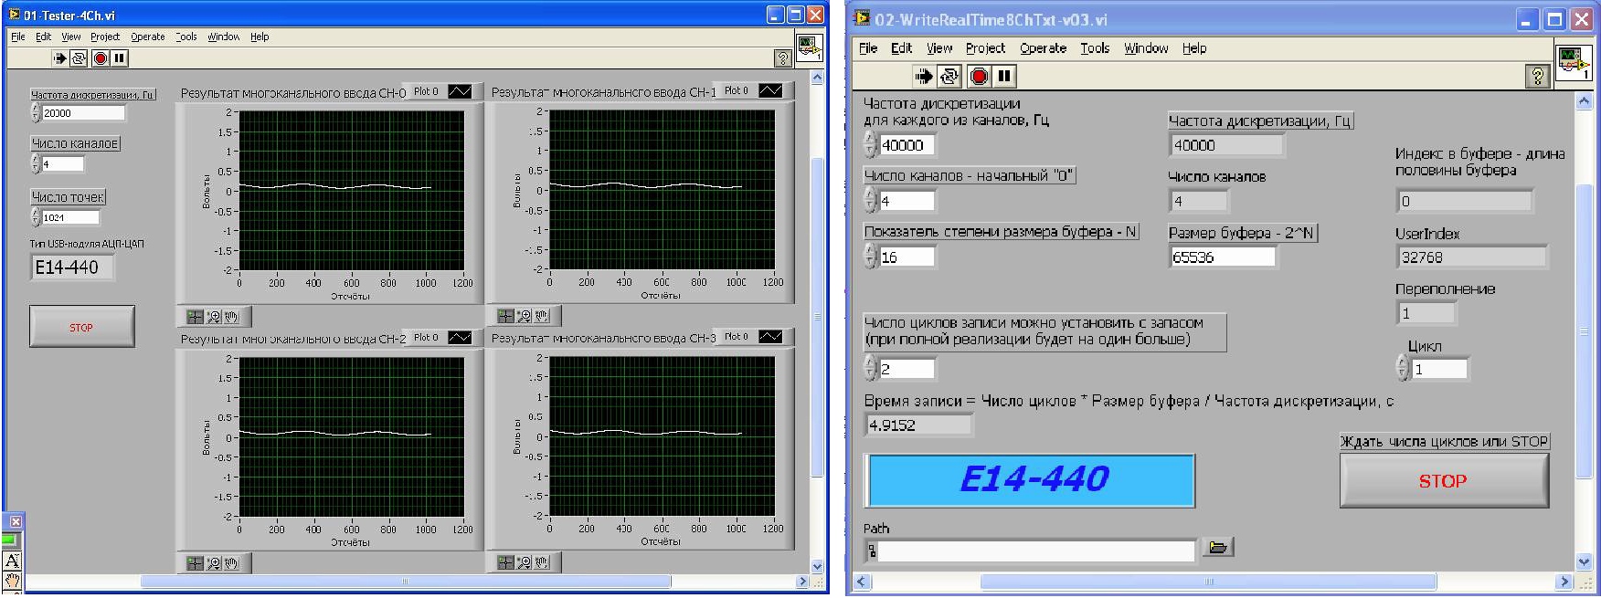The width and height of the screenshot is (1601, 598).
Task: Click Run arrow in 01-Tester-4Ch toolbar
Action: (59, 58)
